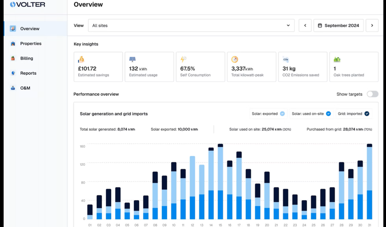
Task: Enable the Show targets toggle
Action: click(372, 94)
